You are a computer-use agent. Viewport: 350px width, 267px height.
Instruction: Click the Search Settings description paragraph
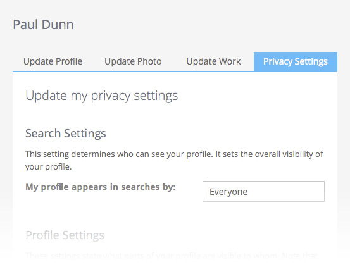pos(174,160)
